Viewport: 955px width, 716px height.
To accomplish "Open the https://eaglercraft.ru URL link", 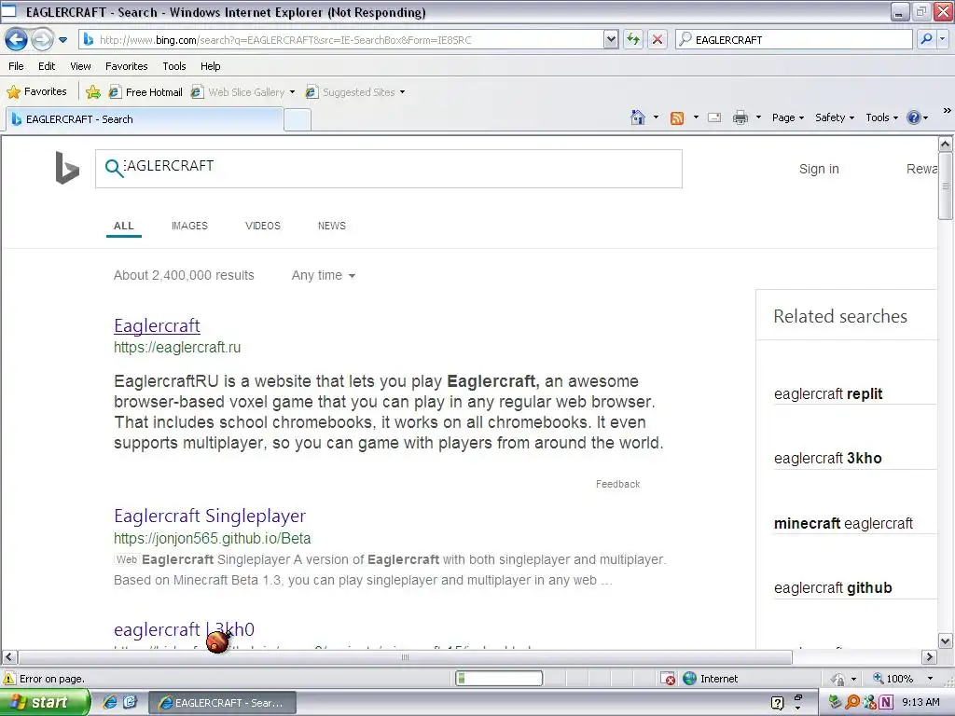I will (176, 348).
